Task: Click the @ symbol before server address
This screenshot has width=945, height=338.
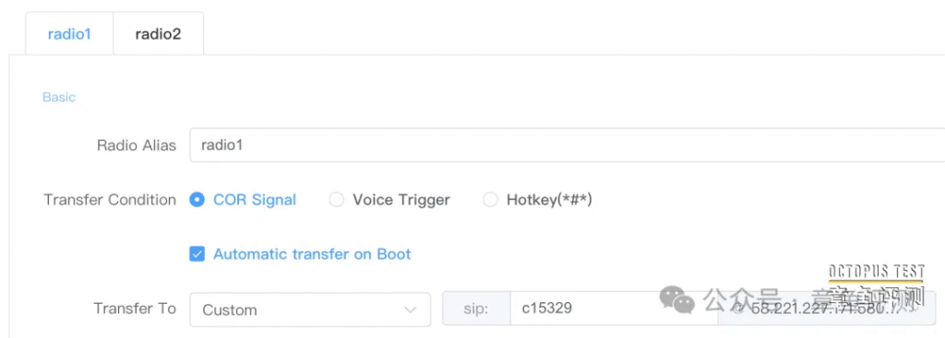Action: pyautogui.click(x=738, y=309)
